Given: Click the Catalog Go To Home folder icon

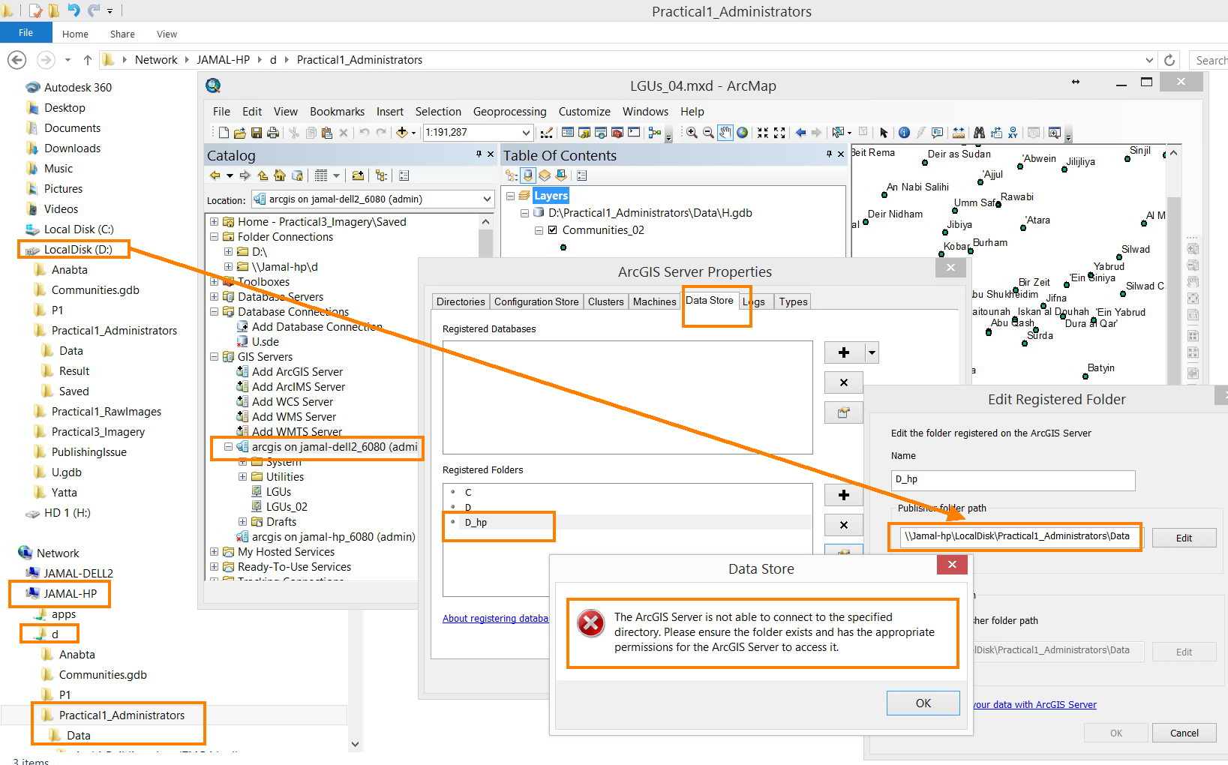Looking at the screenshot, I should (280, 175).
